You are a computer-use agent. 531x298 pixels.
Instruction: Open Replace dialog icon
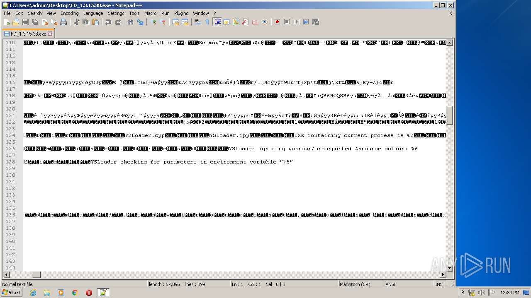pyautogui.click(x=140, y=22)
